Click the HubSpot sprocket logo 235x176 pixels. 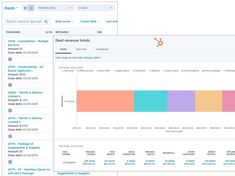click(x=159, y=42)
